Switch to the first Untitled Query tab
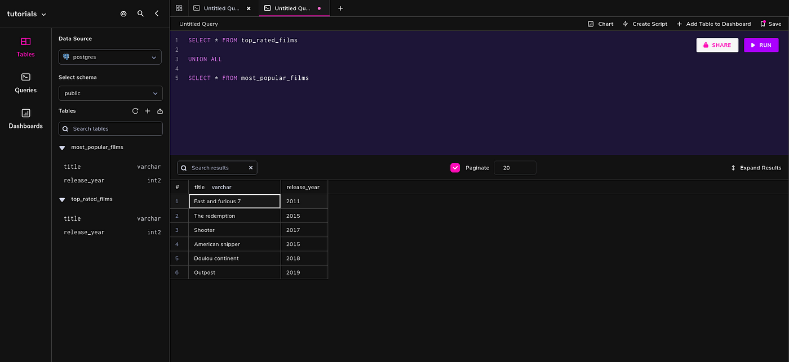This screenshot has height=362, width=789. (x=217, y=8)
